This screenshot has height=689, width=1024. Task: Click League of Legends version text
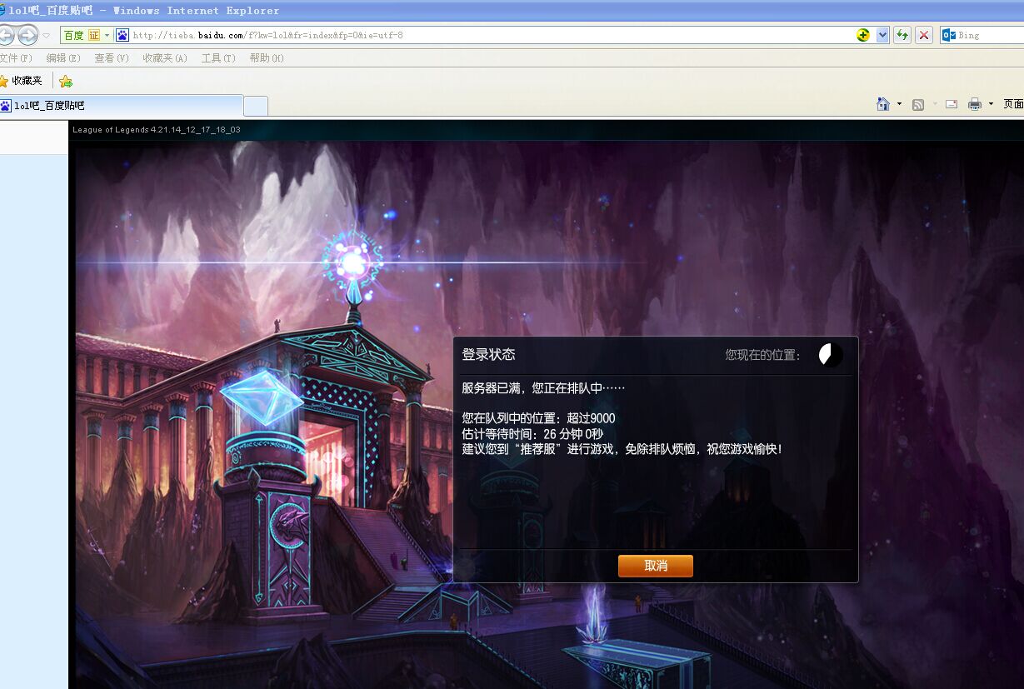[157, 129]
